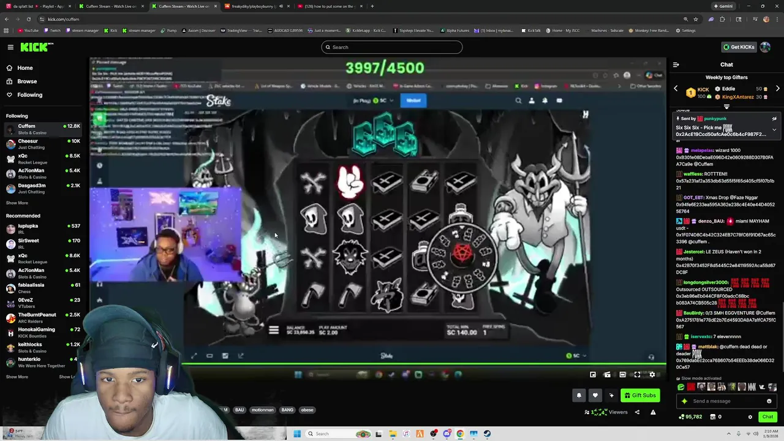Select the BAU stream tag
Viewport: 784px width, 441px height.
point(239,410)
